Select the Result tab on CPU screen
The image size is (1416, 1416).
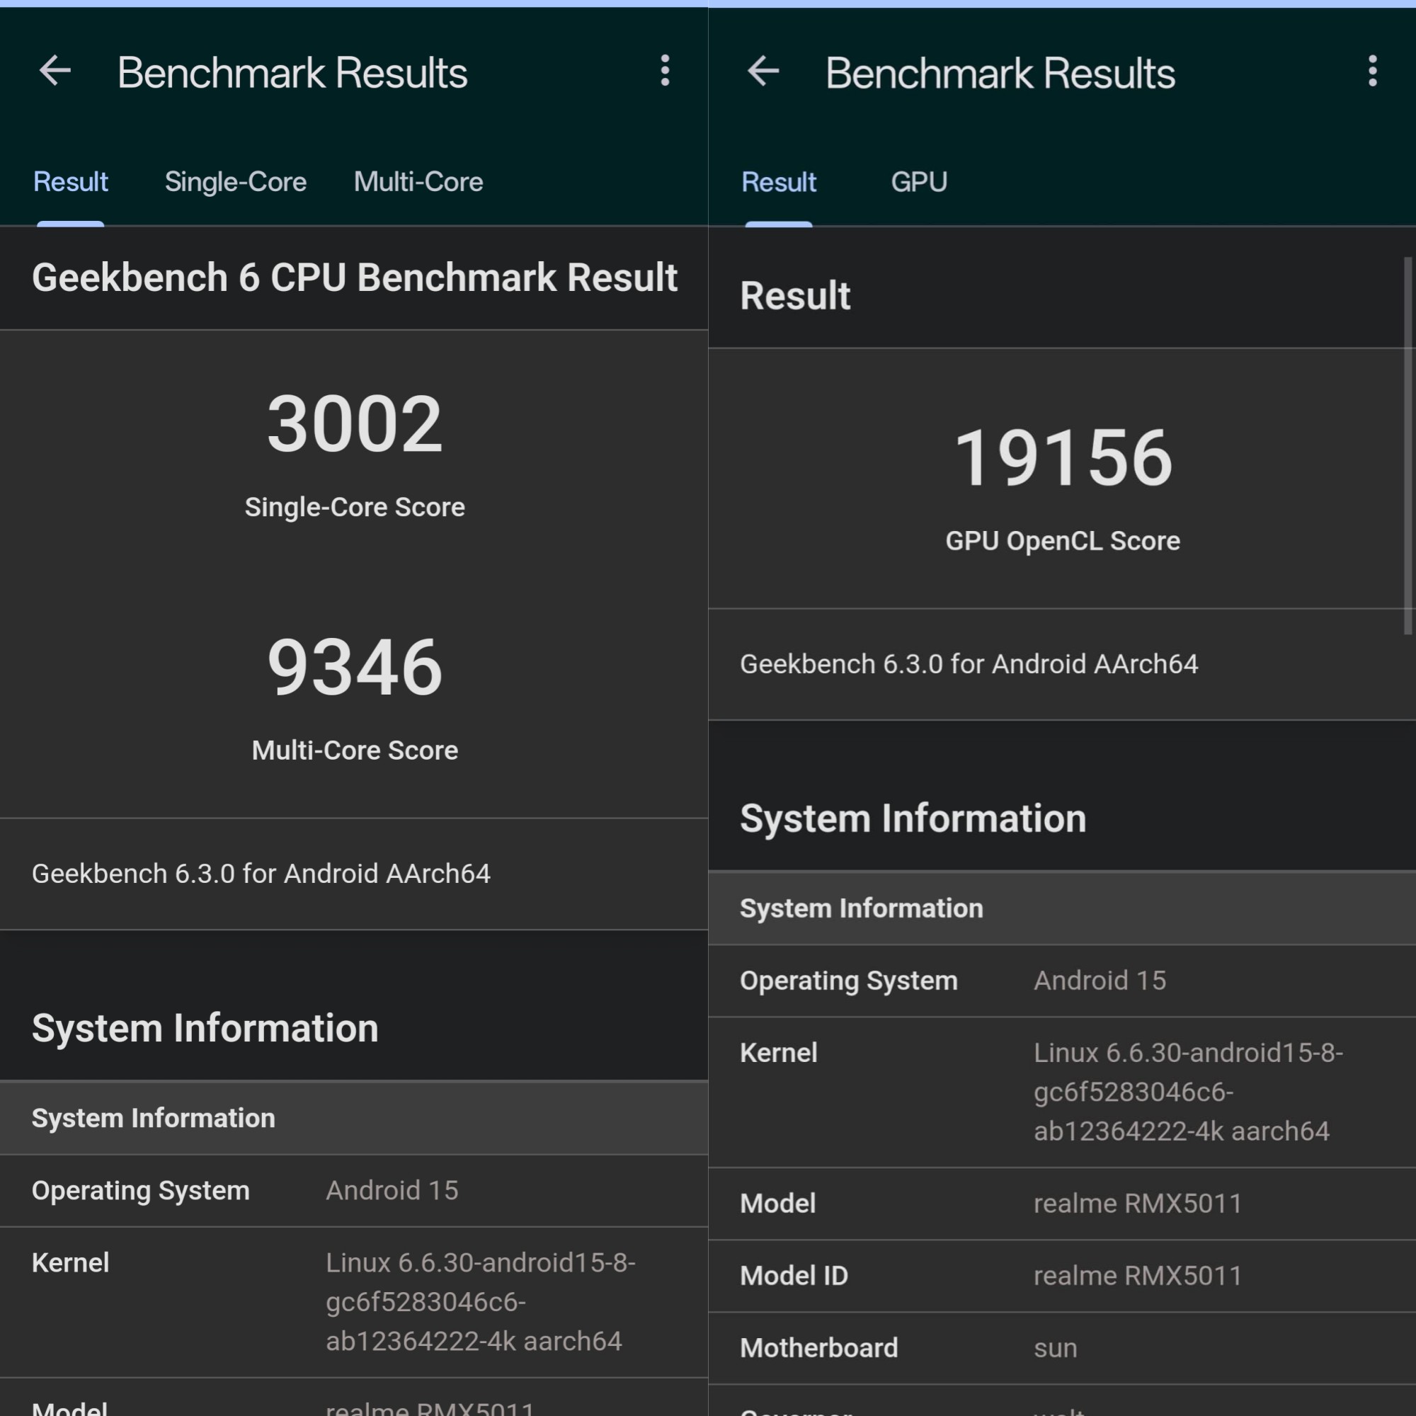pos(70,182)
